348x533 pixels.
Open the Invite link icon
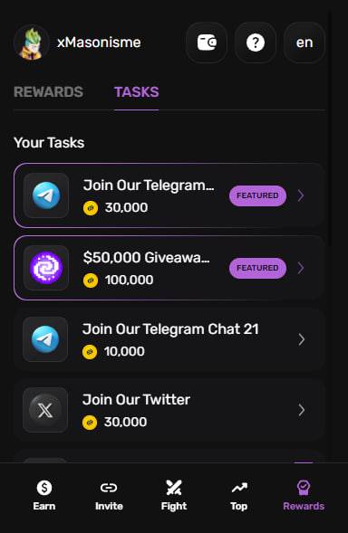(x=109, y=495)
